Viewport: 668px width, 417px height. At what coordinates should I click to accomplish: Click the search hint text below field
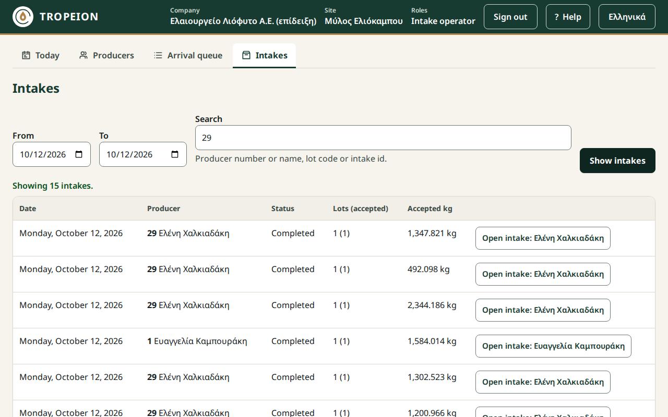tap(291, 158)
